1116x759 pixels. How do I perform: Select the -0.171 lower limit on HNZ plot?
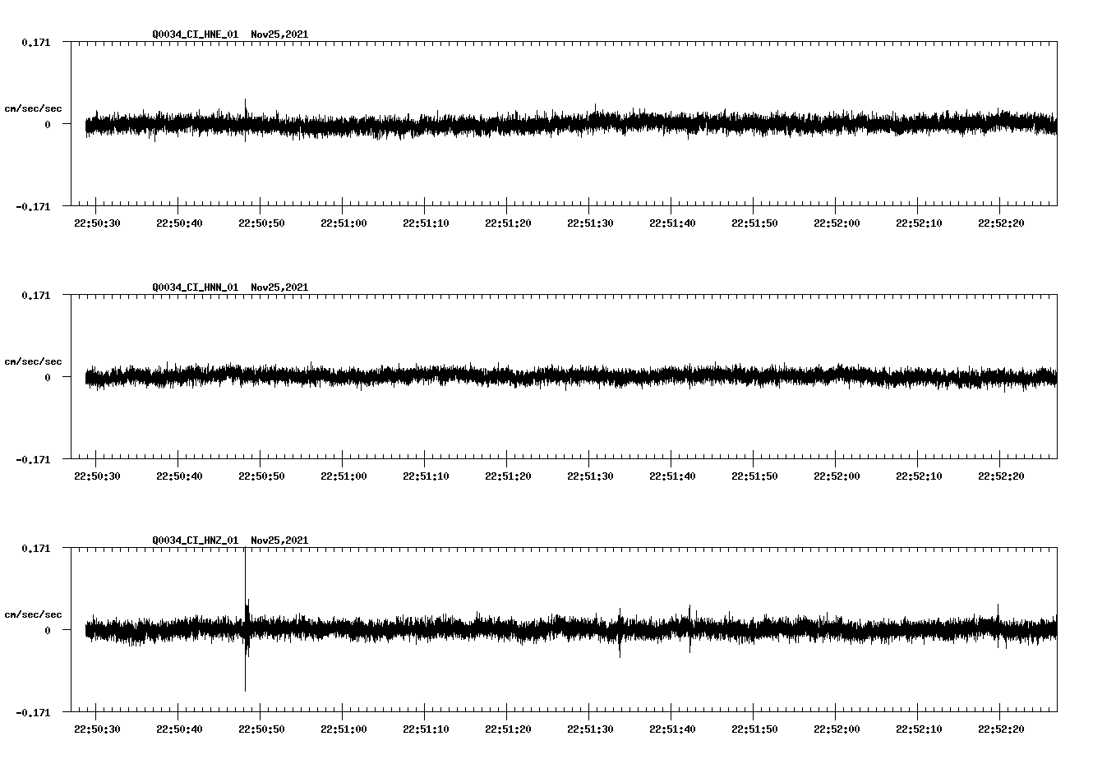[33, 712]
